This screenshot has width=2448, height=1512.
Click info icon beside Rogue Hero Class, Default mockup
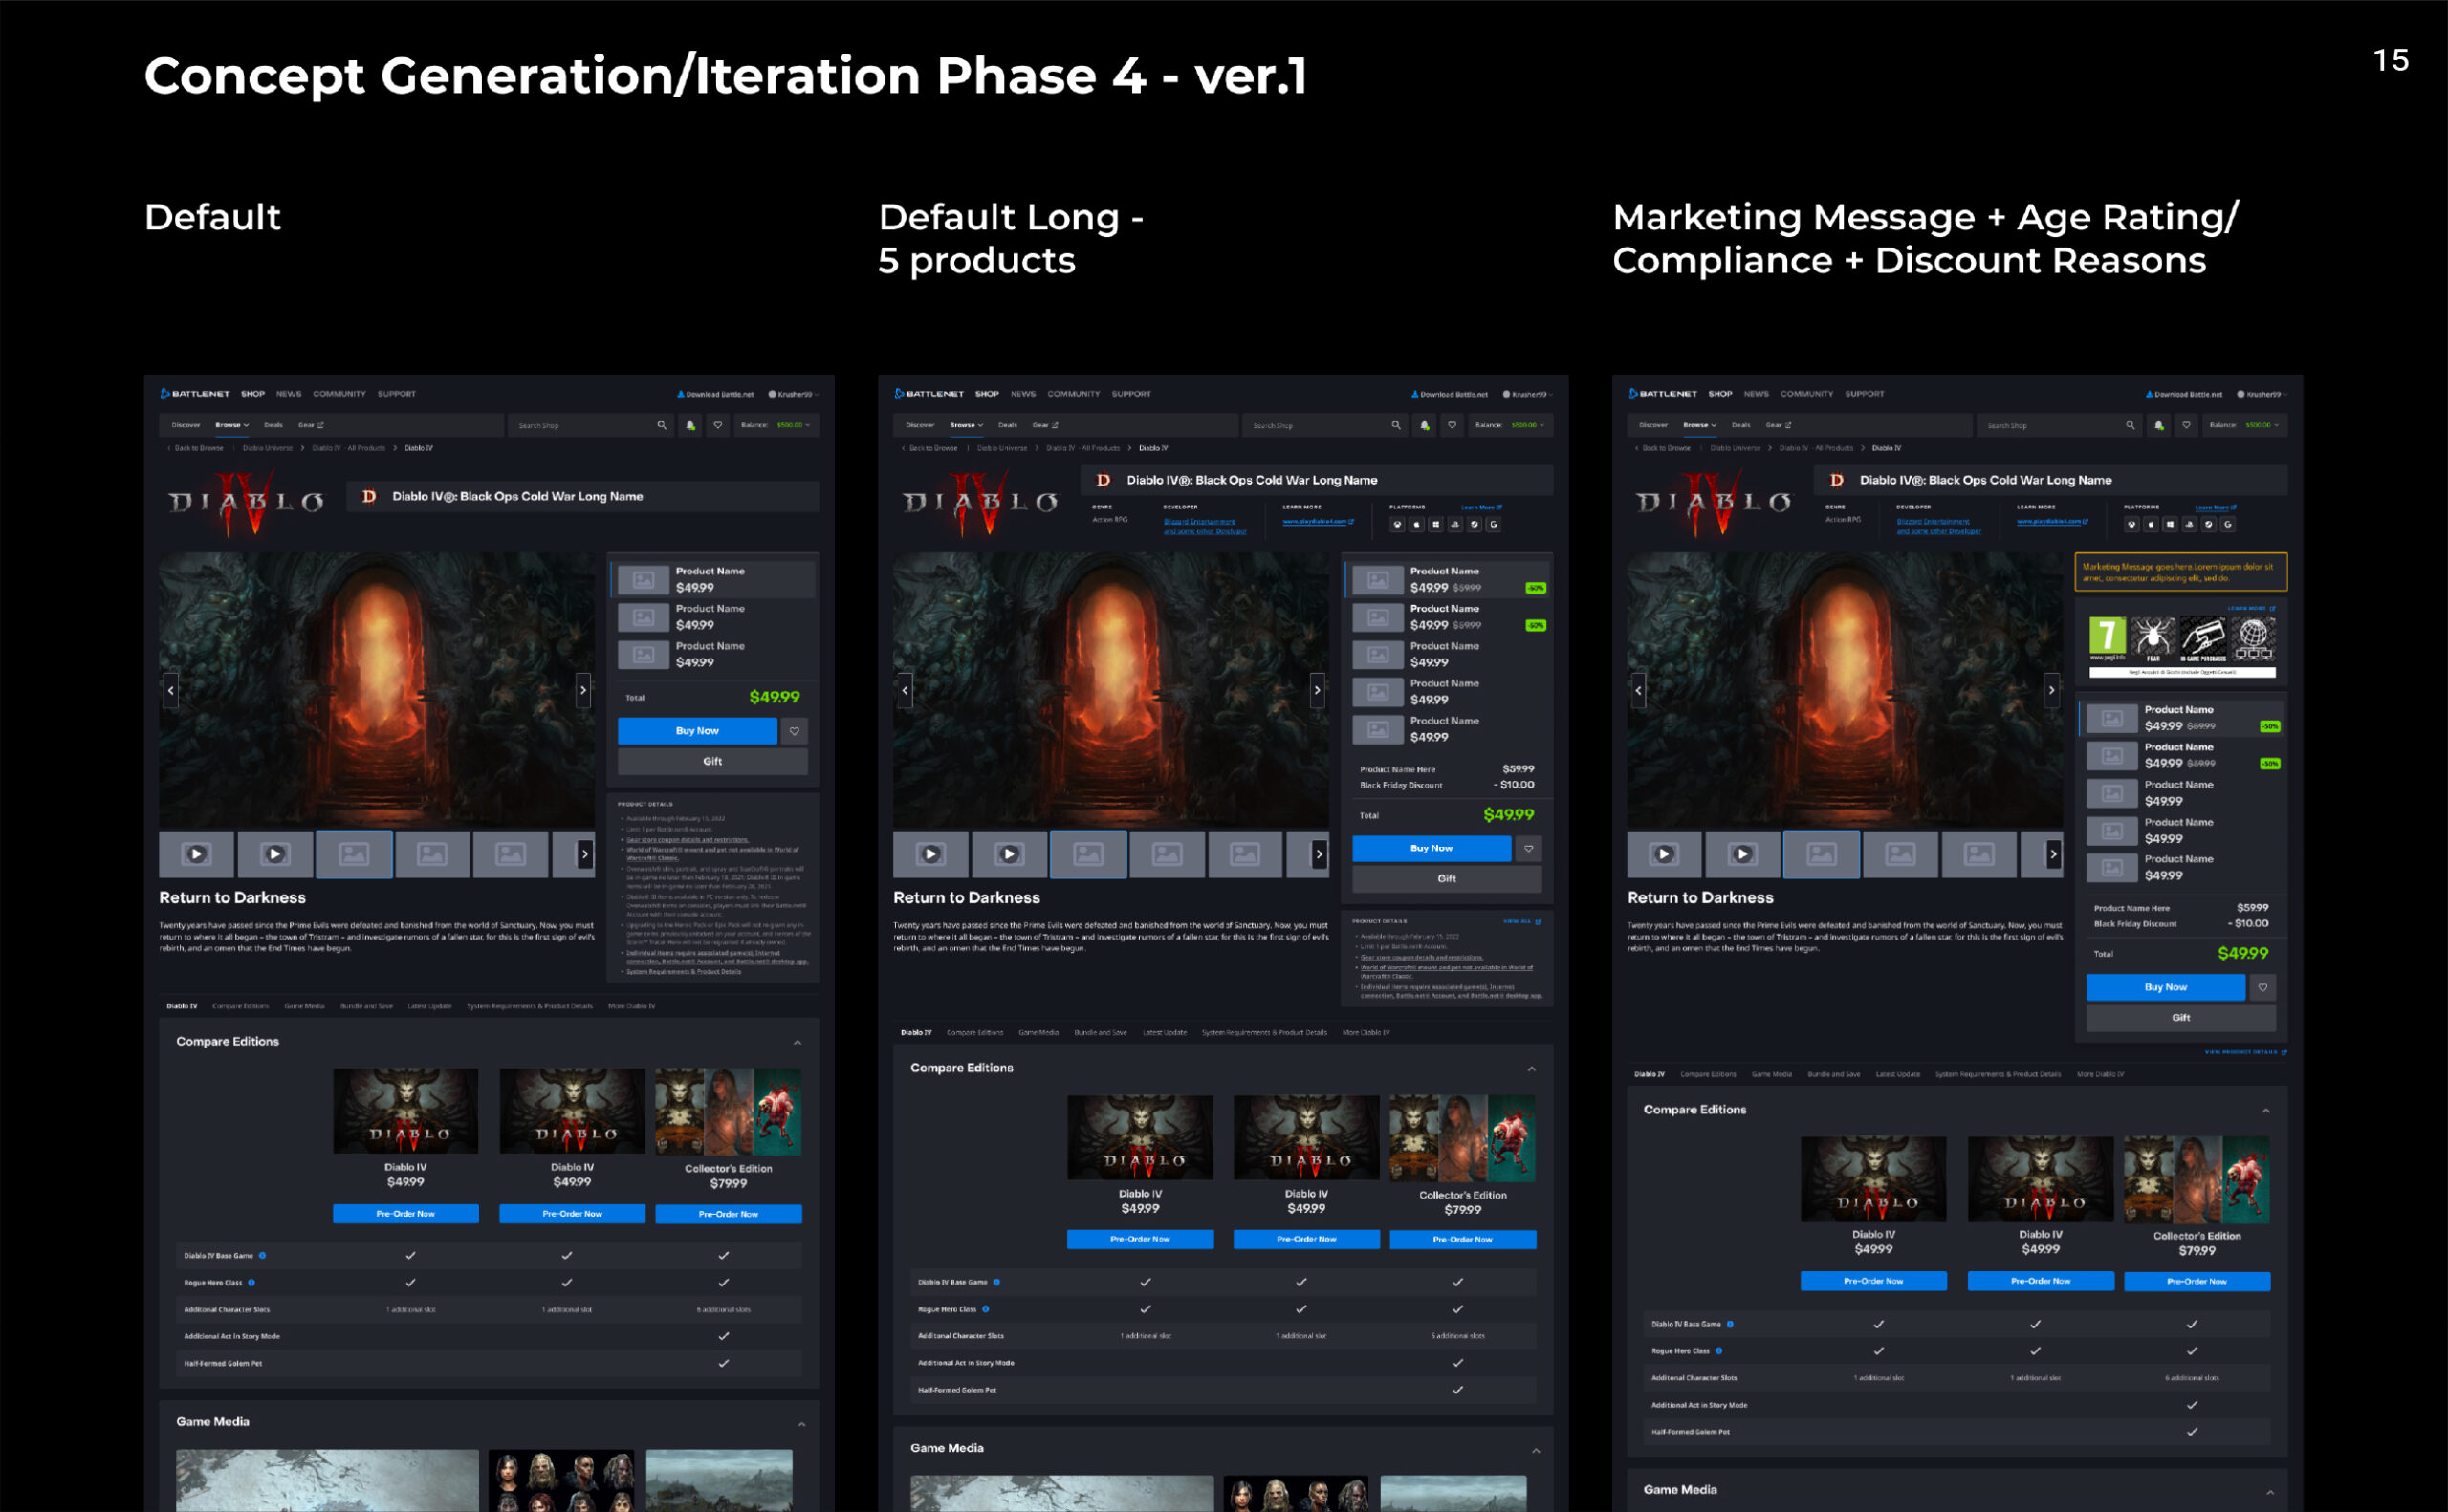pyautogui.click(x=251, y=1282)
